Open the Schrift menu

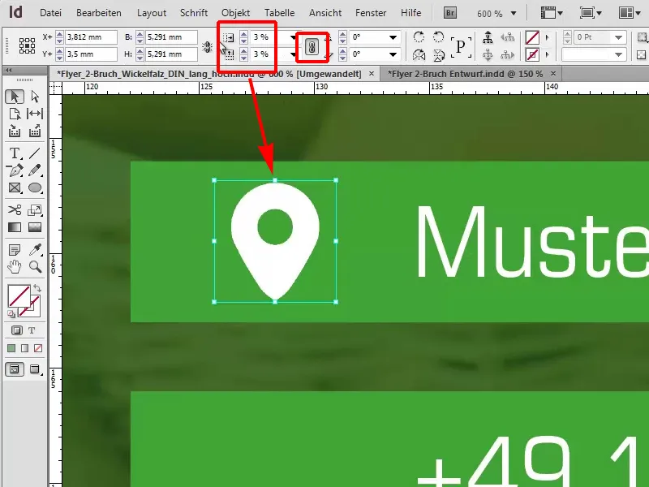(194, 13)
